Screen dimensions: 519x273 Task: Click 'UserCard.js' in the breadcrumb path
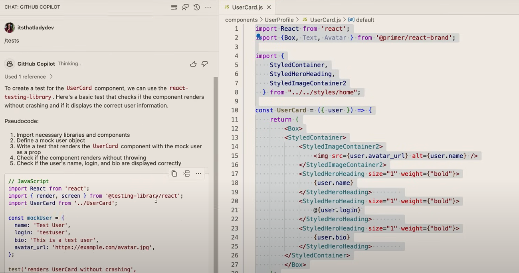325,20
